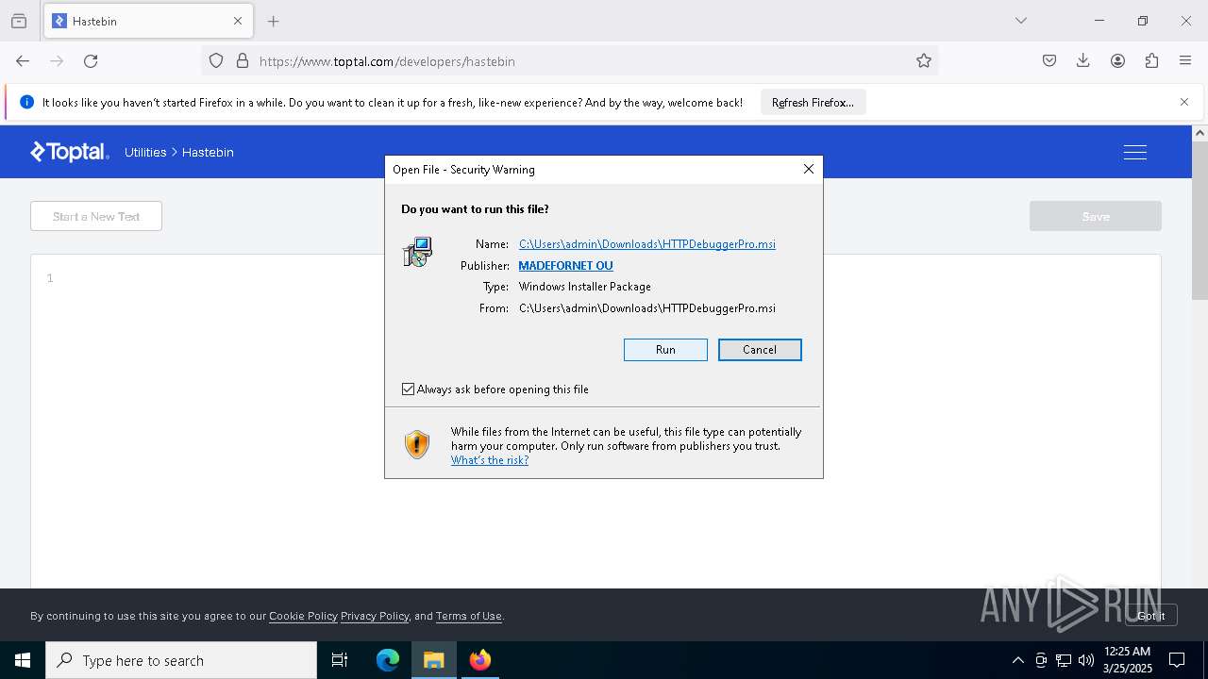
Task: Click the Firefox back arrow
Action: pyautogui.click(x=23, y=61)
